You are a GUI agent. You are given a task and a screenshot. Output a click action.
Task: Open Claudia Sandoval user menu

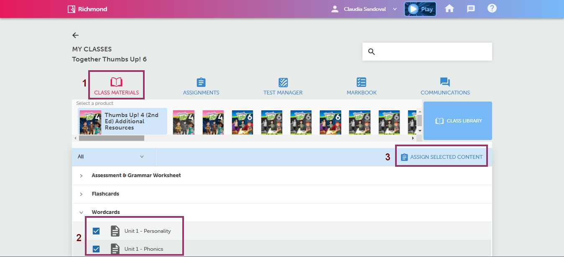click(364, 9)
